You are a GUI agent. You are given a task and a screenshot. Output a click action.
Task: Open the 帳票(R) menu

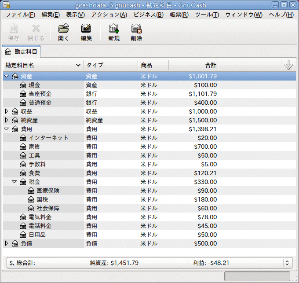[179, 15]
